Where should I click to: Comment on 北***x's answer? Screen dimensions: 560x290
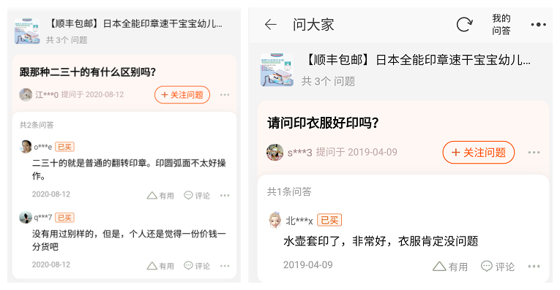[x=498, y=266]
